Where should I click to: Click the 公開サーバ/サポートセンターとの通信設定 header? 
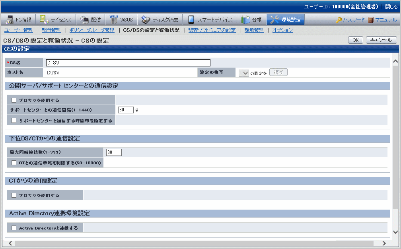point(197,86)
